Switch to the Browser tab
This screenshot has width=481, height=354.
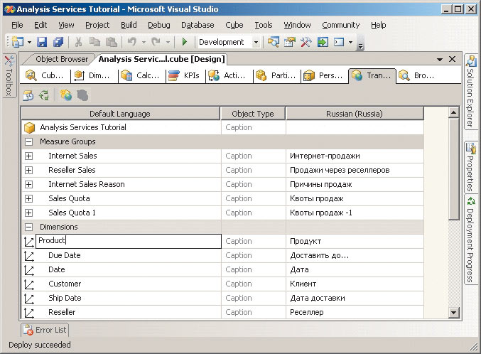(417, 75)
